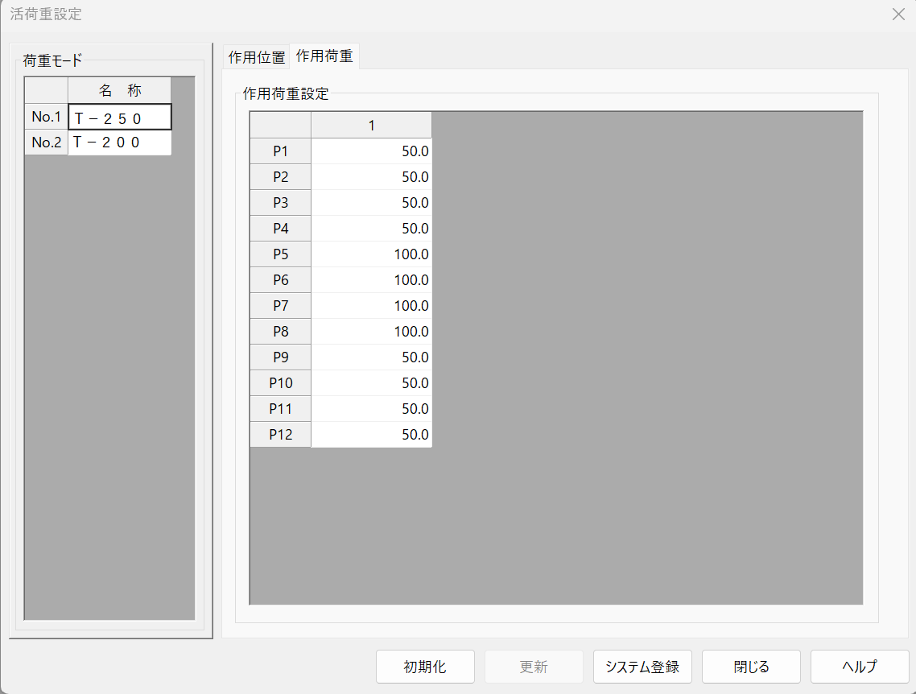The height and width of the screenshot is (694, 916).
Task: Select the 作用荷重 tab
Action: pyautogui.click(x=324, y=56)
